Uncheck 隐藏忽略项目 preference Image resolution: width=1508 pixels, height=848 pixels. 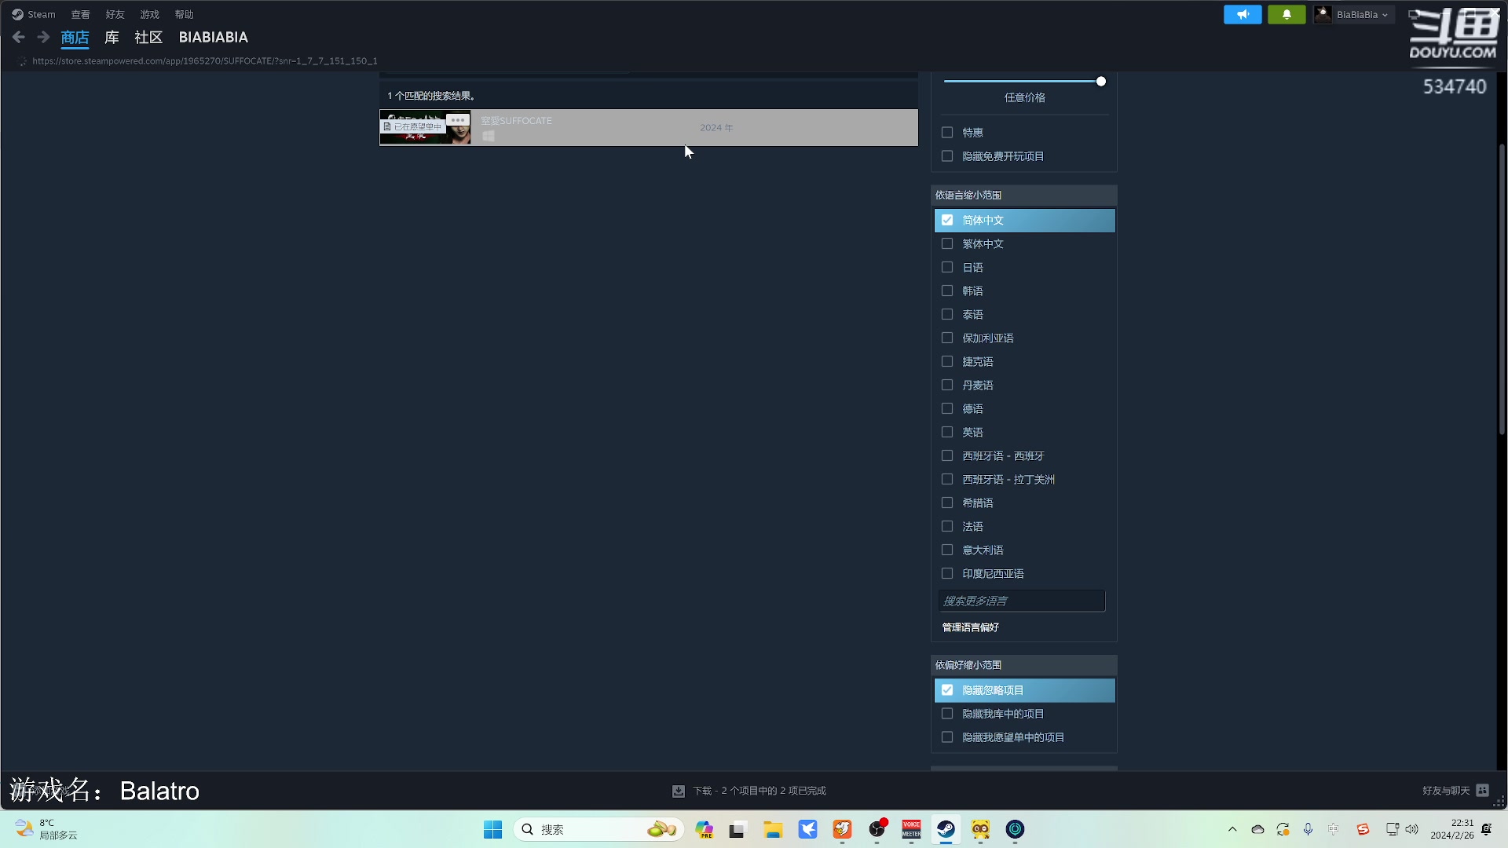pyautogui.click(x=947, y=690)
